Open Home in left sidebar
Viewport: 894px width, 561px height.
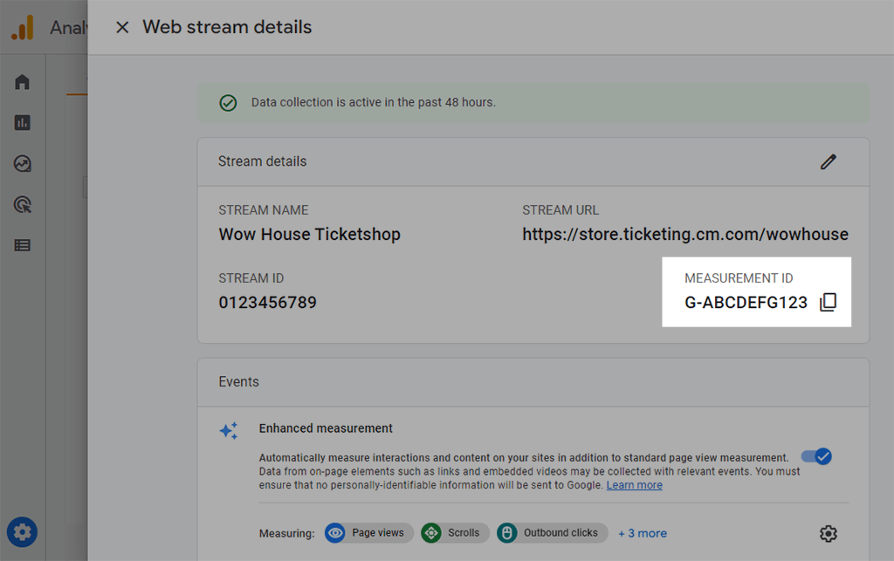click(x=23, y=82)
